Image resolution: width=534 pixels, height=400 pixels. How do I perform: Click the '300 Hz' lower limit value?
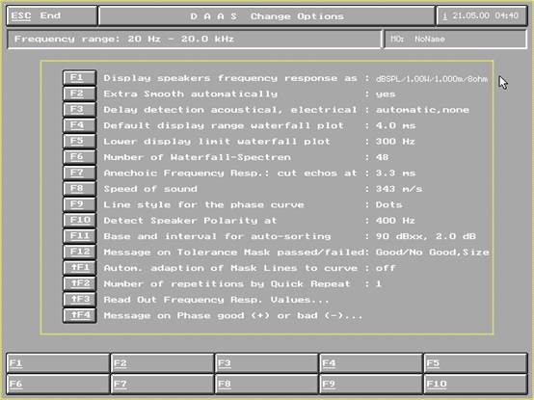click(x=395, y=142)
